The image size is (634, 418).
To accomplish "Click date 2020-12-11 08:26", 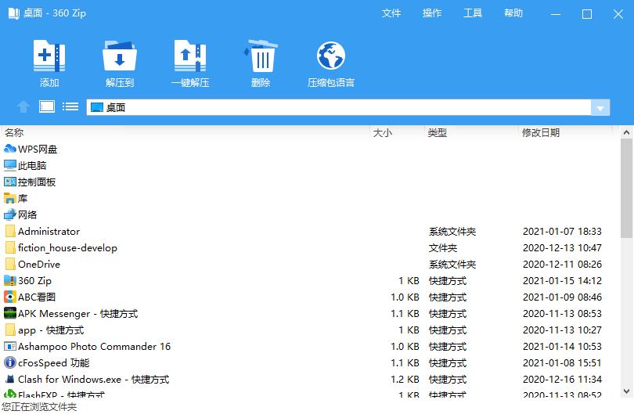I will [562, 265].
